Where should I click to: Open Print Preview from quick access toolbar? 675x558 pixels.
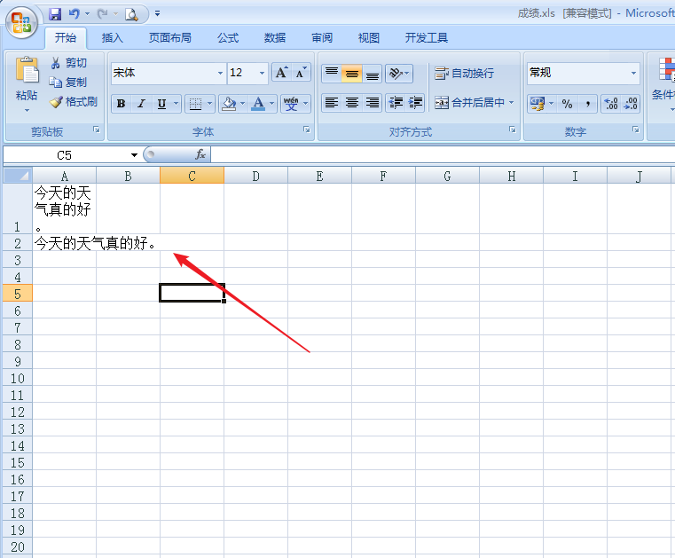tap(131, 15)
